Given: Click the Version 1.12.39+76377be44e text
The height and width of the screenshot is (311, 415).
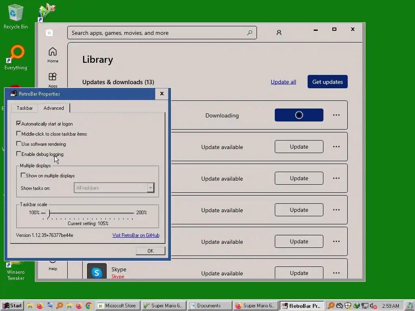Looking at the screenshot, I should (x=45, y=235).
